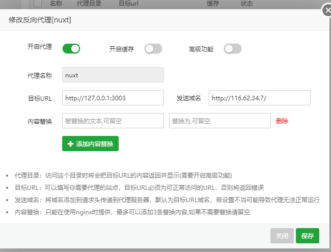Click the 开启缓存 label
The height and width of the screenshot is (252, 331).
coord(122,49)
